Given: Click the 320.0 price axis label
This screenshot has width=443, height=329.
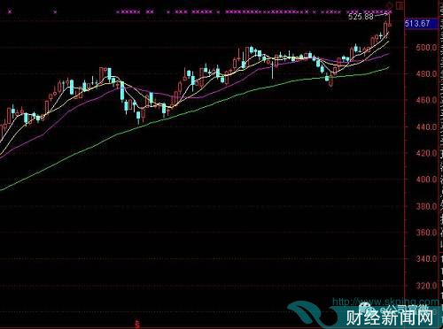Looking at the screenshot, I should click(426, 286).
